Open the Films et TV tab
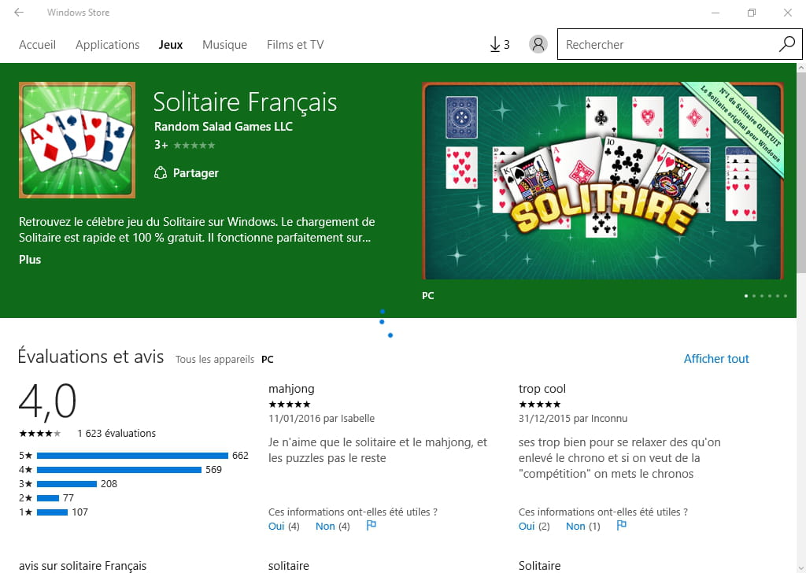806x573 pixels. (295, 45)
